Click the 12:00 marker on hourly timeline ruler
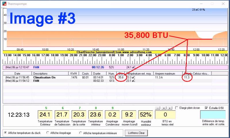Viewport: 230px width, 138px height. [224, 55]
